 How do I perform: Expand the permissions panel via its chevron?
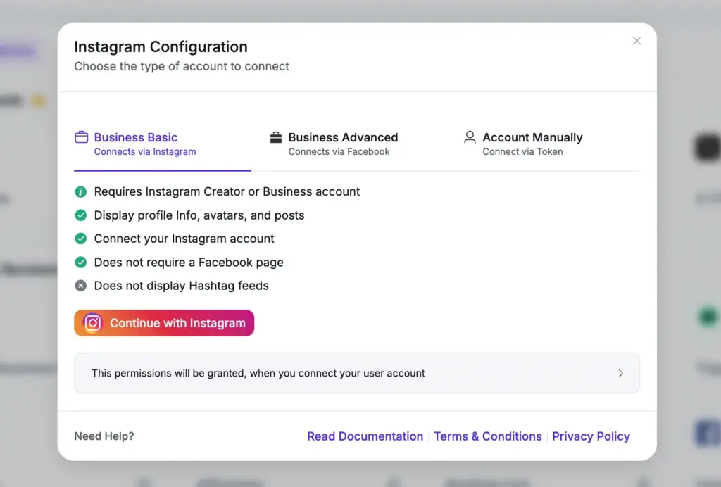coord(620,374)
